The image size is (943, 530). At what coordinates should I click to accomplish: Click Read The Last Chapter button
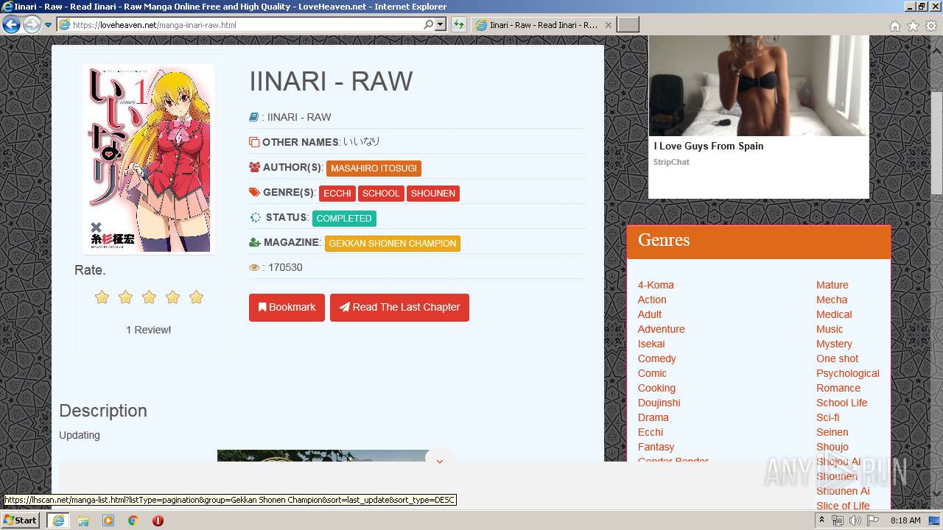[399, 307]
